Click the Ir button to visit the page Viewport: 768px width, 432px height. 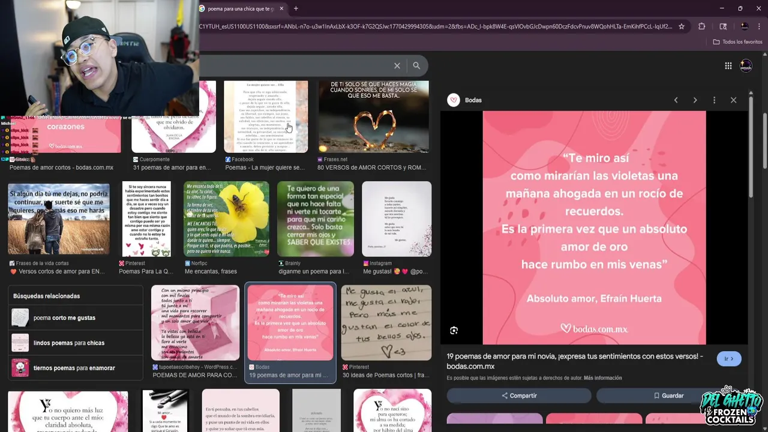tap(729, 359)
